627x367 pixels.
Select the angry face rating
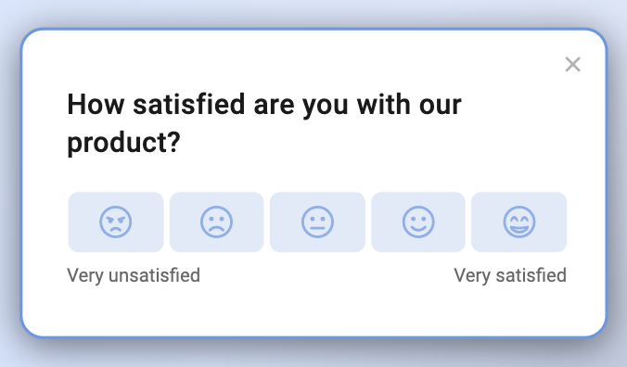116,222
